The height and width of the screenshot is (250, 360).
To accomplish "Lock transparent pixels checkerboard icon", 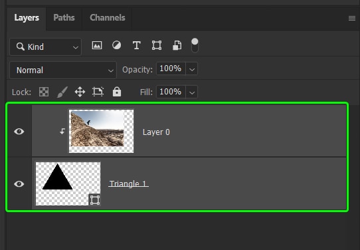I will (44, 92).
